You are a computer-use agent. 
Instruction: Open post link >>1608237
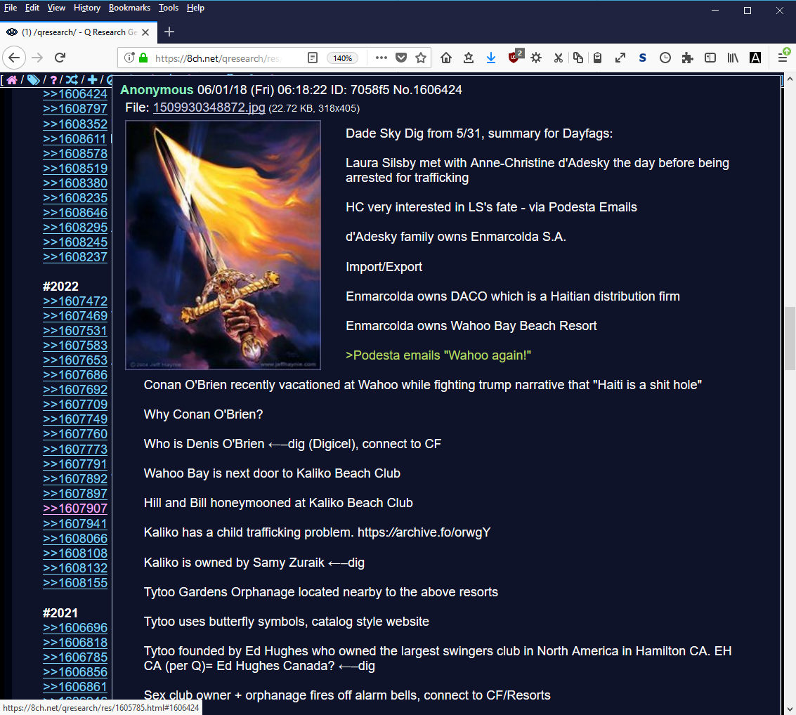point(75,257)
